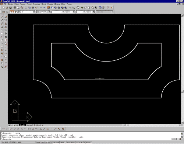Open the linetype JakWarstwa dropdown
The width and height of the screenshot is (184, 144).
(74, 12)
